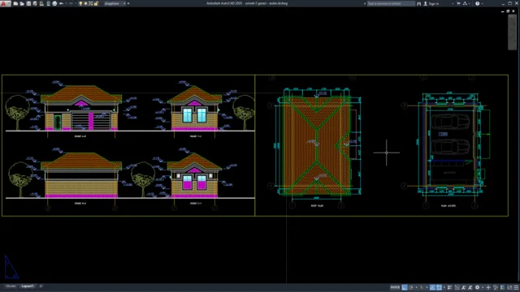This screenshot has height=292, width=520.
Task: Click the Save to Web & Mobile icon
Action: (x=49, y=3)
